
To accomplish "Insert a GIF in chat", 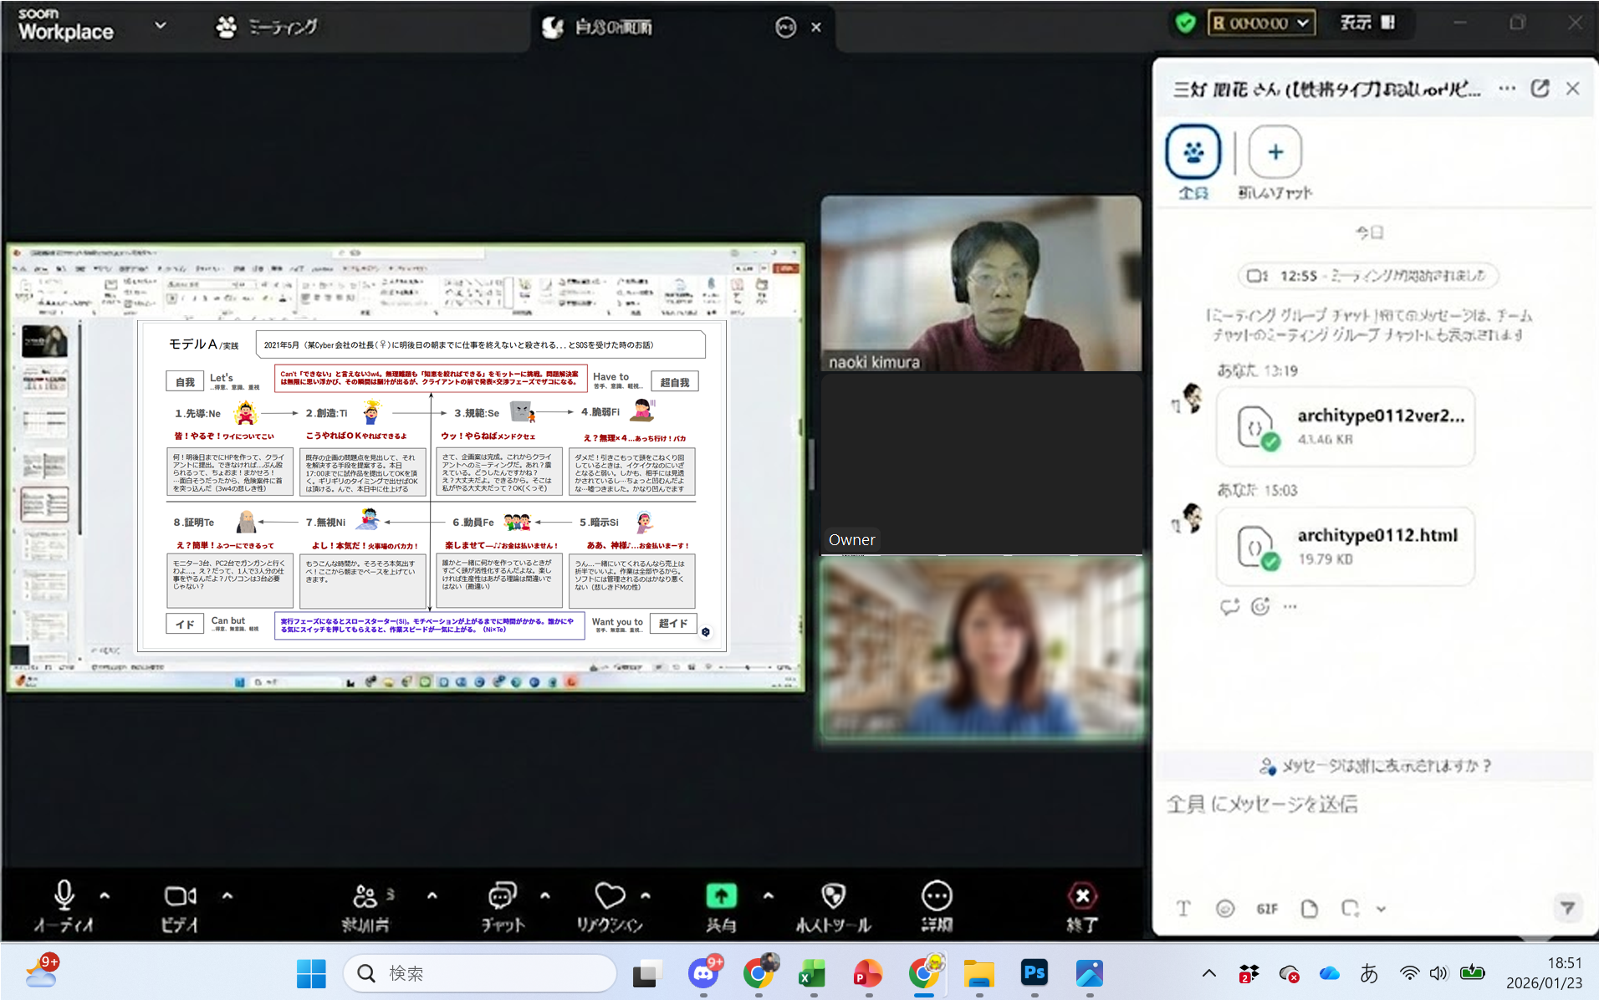I will click(x=1267, y=908).
